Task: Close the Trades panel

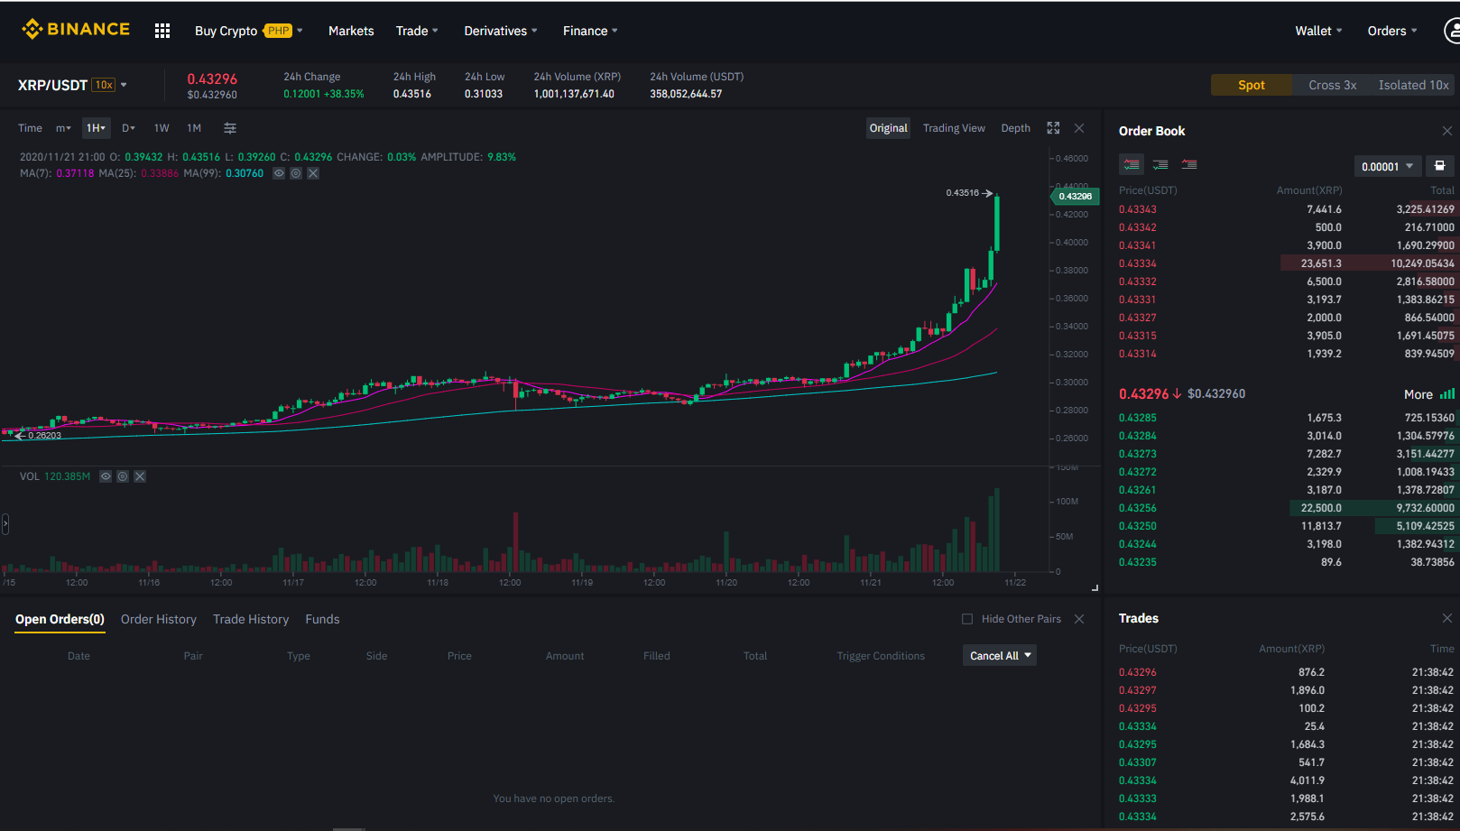Action: pyautogui.click(x=1447, y=618)
